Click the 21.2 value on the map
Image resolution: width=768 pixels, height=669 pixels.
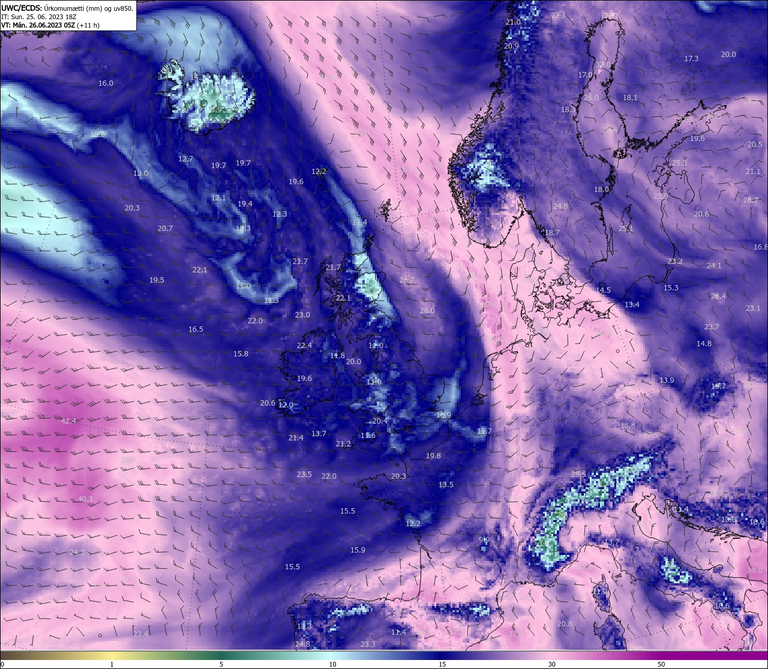(343, 444)
